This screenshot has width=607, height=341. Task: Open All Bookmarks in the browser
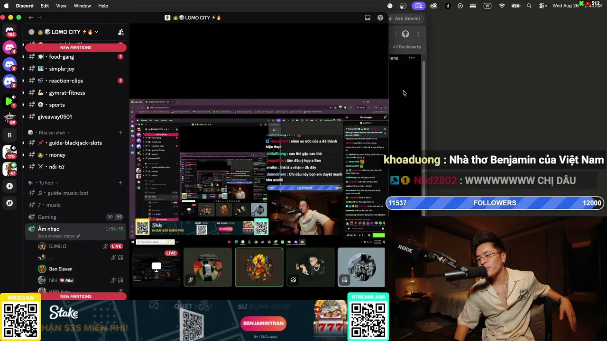pos(406,47)
